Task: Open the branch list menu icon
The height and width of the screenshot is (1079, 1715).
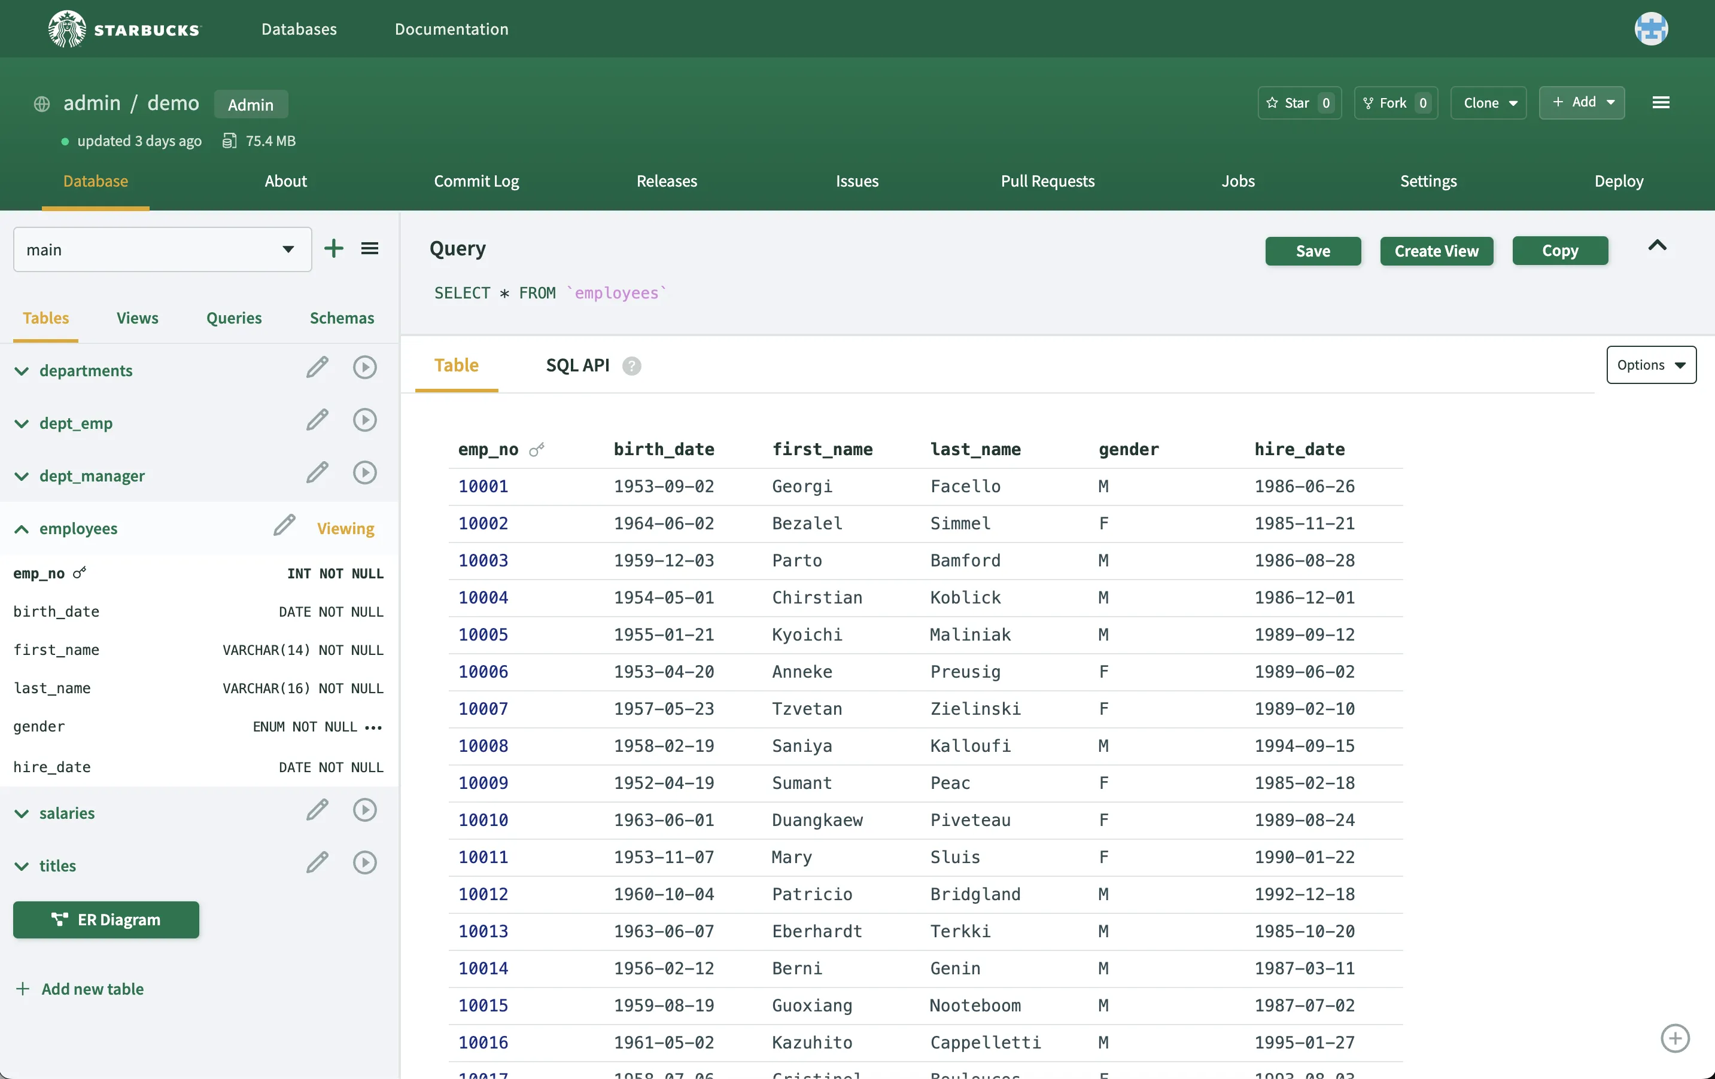Action: pyautogui.click(x=370, y=248)
